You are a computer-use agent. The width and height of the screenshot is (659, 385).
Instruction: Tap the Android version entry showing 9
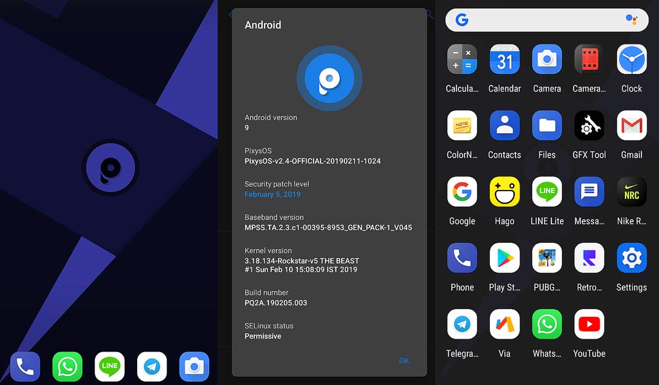coord(271,122)
